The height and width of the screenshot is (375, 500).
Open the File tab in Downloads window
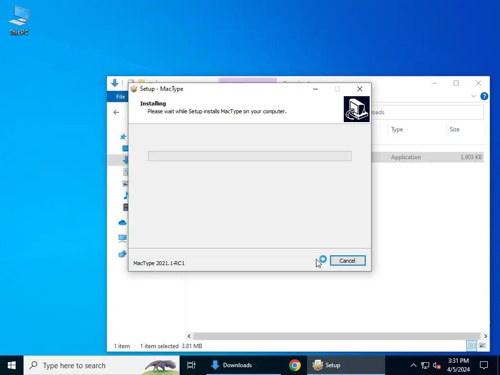[121, 97]
